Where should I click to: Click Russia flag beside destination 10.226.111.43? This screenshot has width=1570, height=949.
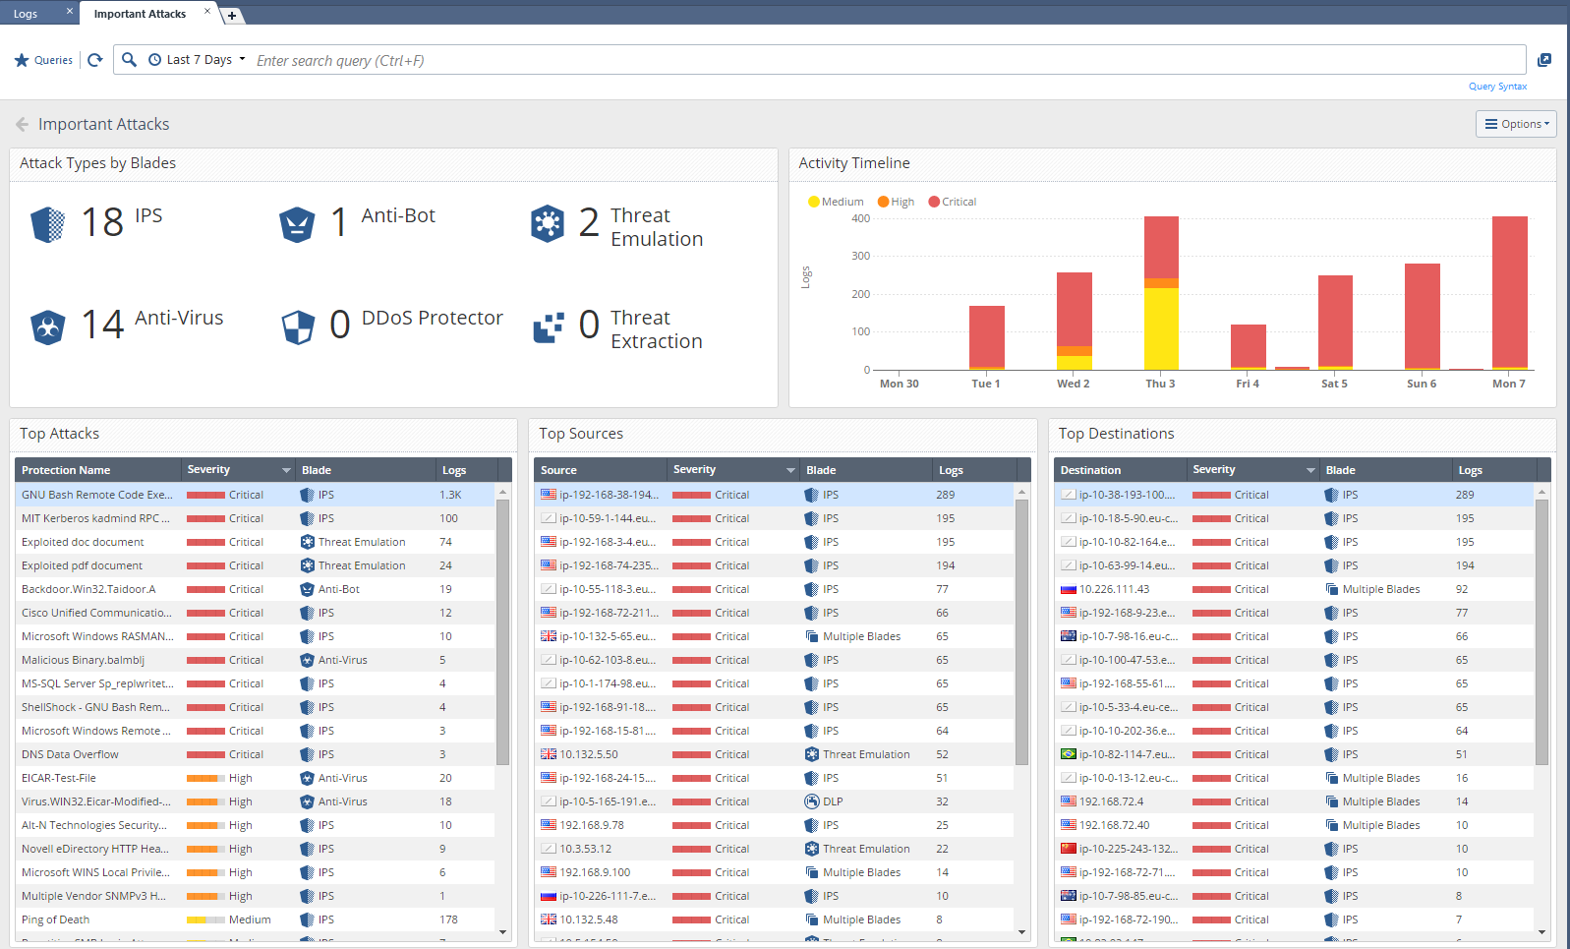tap(1069, 589)
